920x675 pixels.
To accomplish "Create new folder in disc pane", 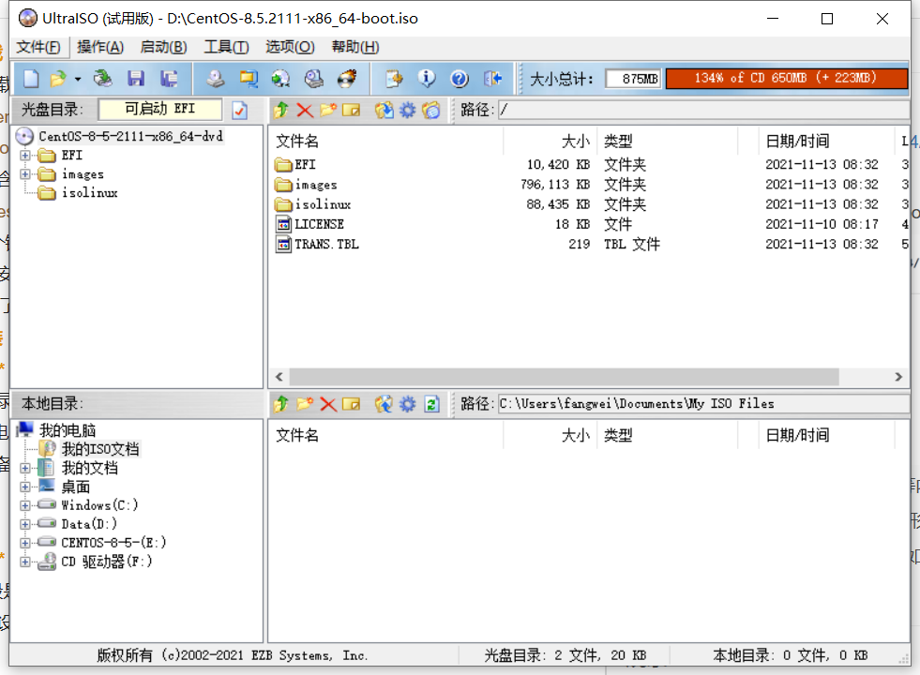I will coord(328,110).
